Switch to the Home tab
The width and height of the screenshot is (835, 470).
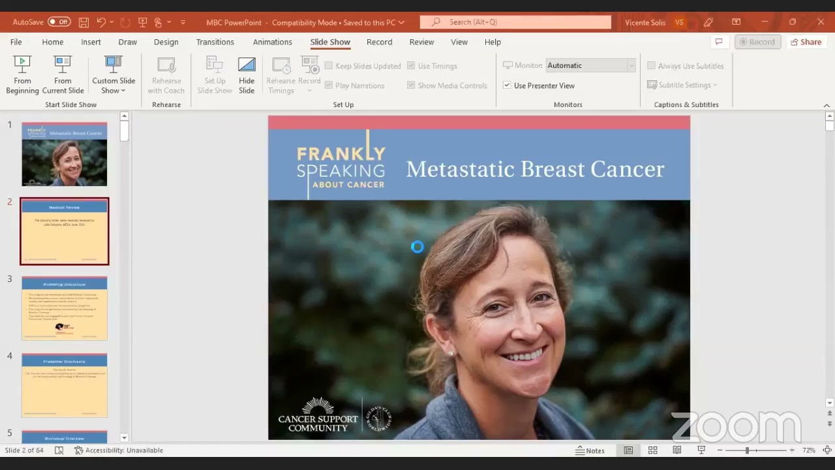click(53, 42)
